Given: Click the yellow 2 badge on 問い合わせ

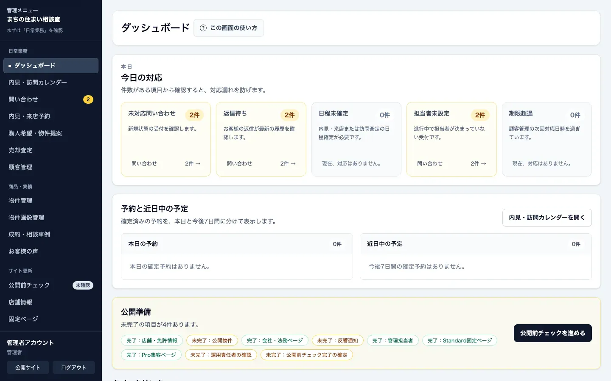Looking at the screenshot, I should [x=88, y=99].
